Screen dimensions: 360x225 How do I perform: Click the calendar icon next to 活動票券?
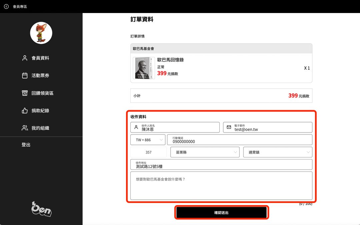25,76
